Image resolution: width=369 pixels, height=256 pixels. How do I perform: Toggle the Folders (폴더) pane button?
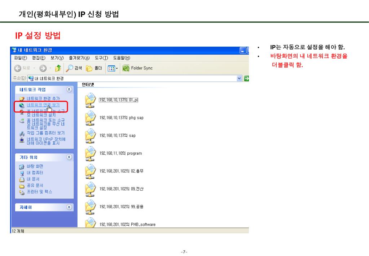tap(94, 68)
